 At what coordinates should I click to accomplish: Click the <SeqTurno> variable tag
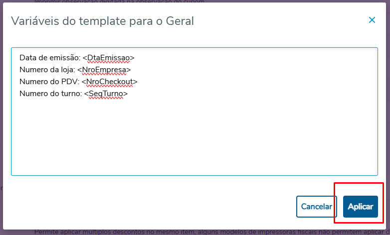106,94
